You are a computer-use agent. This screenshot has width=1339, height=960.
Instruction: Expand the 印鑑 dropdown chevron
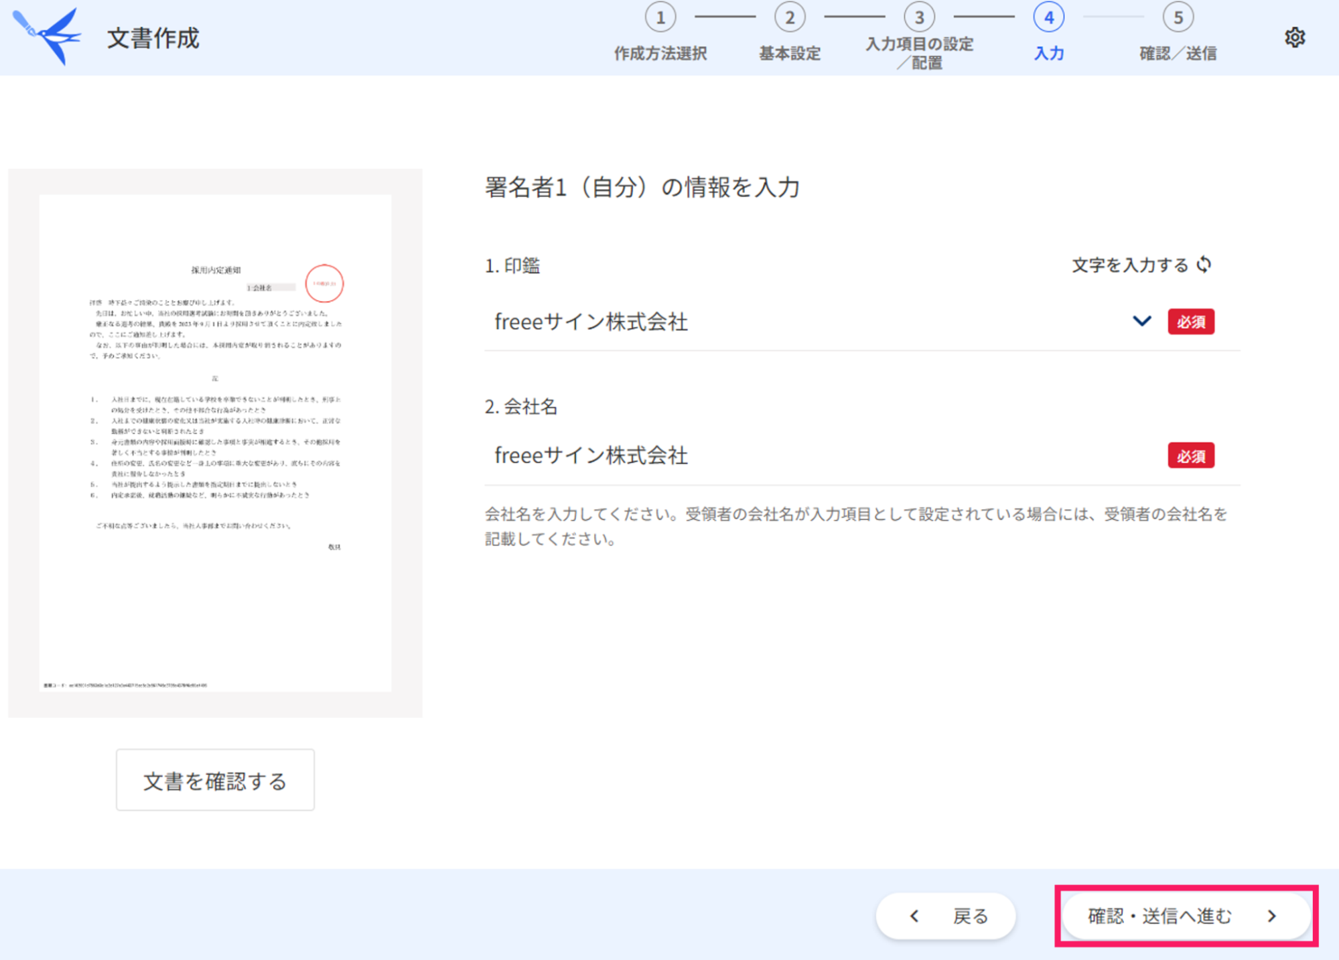[1141, 321]
